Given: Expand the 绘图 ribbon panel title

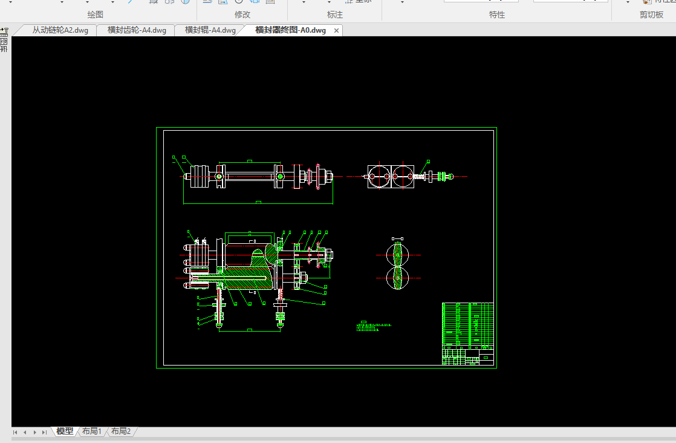Looking at the screenshot, I should pyautogui.click(x=96, y=15).
